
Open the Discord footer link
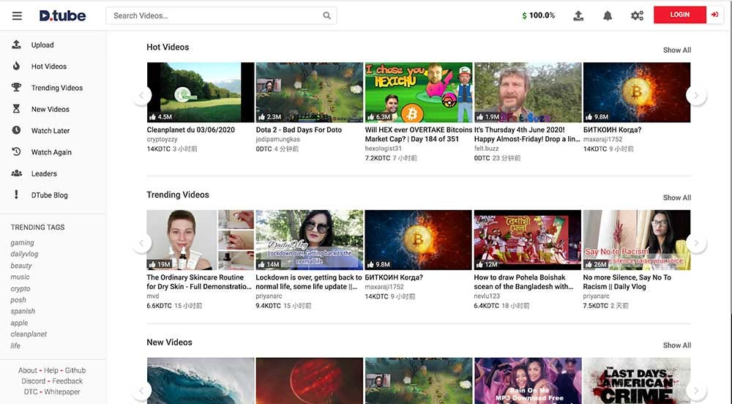[34, 381]
